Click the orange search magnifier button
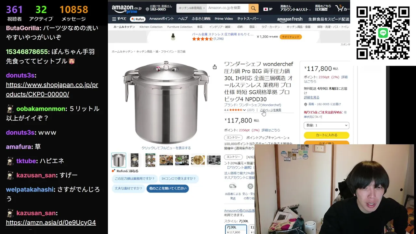This screenshot has width=416, height=234. point(253,8)
